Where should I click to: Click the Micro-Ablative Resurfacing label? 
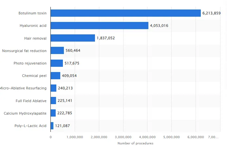pyautogui.click(x=23, y=88)
